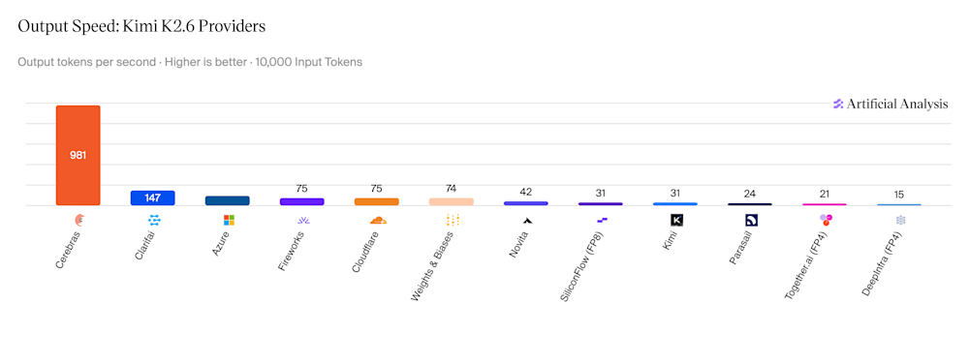Click the orange Cerebras 981 bar
This screenshot has width=969, height=364.
[x=78, y=156]
